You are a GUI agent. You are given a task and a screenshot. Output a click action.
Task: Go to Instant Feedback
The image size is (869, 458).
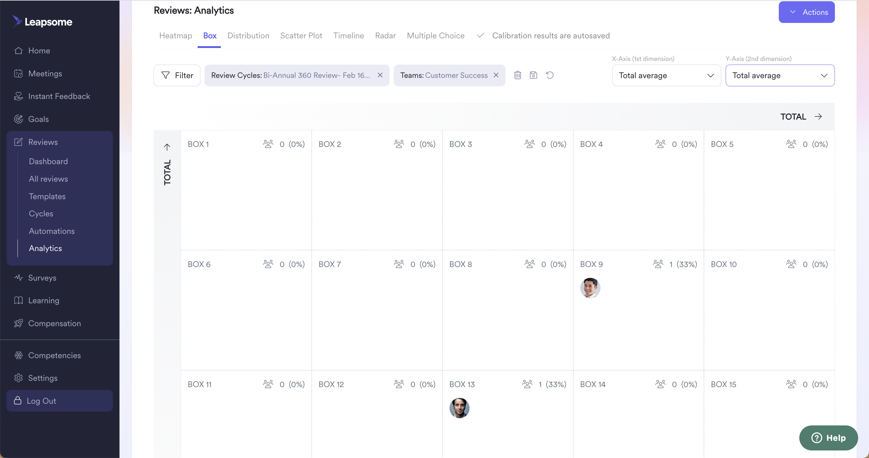tap(59, 96)
